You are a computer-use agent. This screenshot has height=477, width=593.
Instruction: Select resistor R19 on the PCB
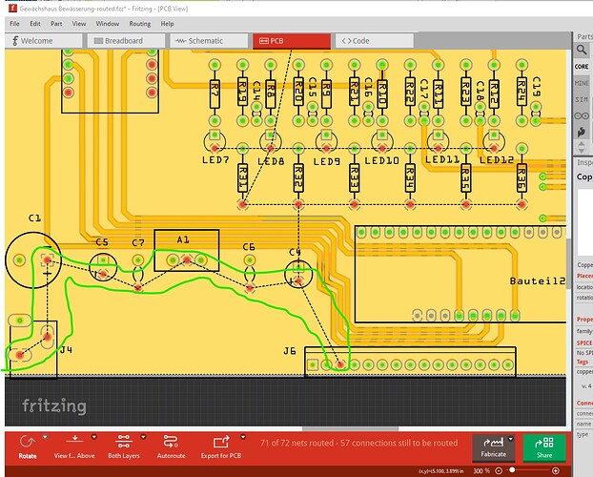click(x=242, y=92)
